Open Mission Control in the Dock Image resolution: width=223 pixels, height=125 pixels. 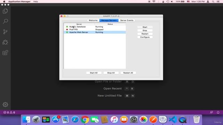pyautogui.click(x=46, y=119)
